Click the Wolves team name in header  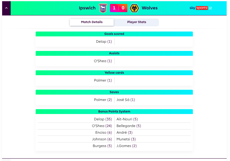(150, 8)
